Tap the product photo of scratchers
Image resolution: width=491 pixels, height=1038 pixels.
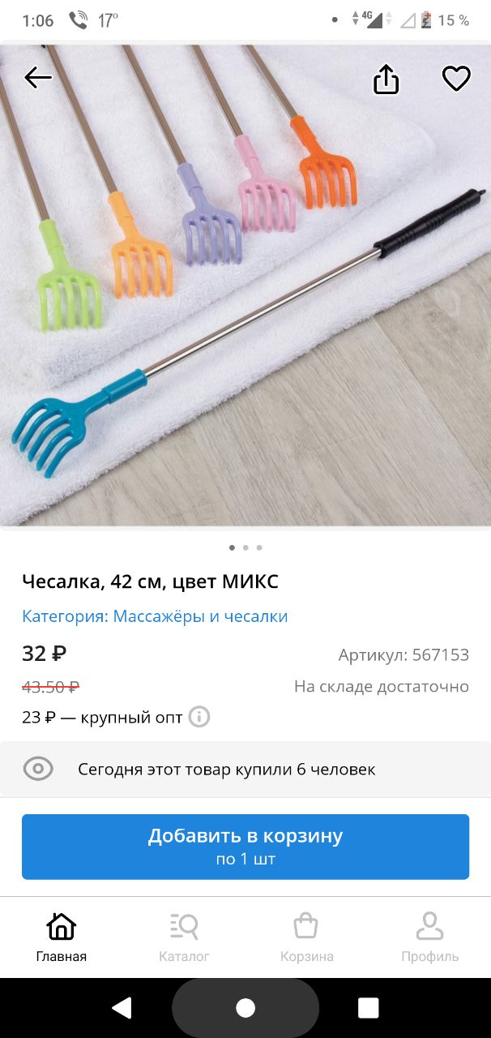245,284
